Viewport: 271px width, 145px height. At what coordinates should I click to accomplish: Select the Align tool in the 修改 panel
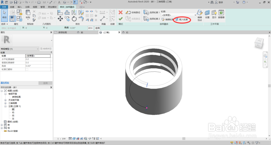60,12
